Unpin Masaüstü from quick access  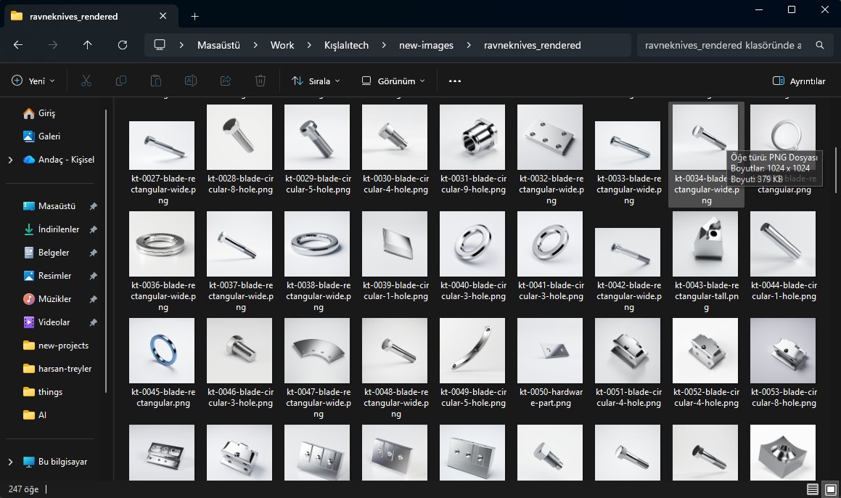tap(94, 206)
